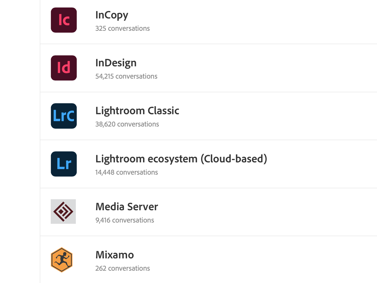
Task: Open the InDesign community link
Action: 116,63
